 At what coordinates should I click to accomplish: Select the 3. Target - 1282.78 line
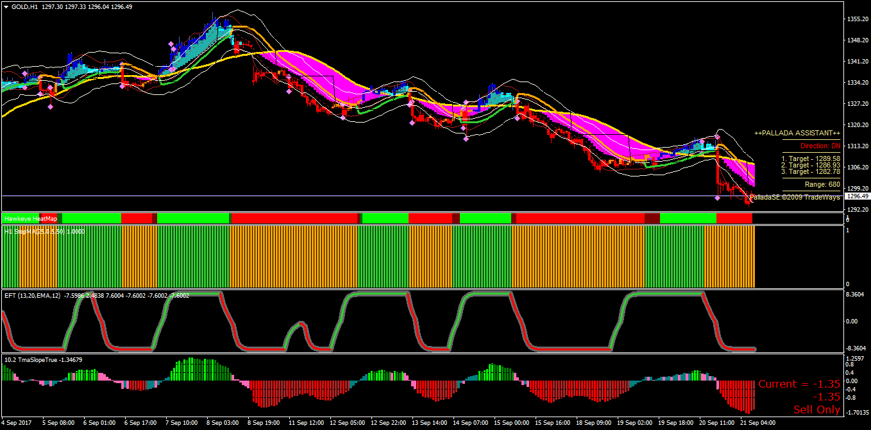tap(811, 171)
